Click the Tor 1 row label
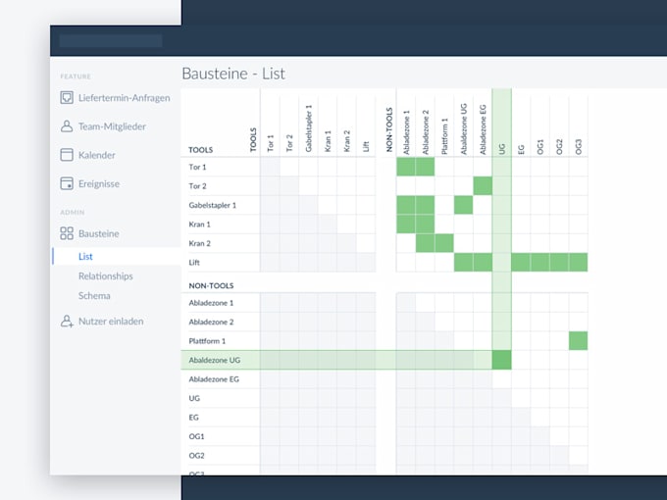This screenshot has width=667, height=500. coord(197,167)
